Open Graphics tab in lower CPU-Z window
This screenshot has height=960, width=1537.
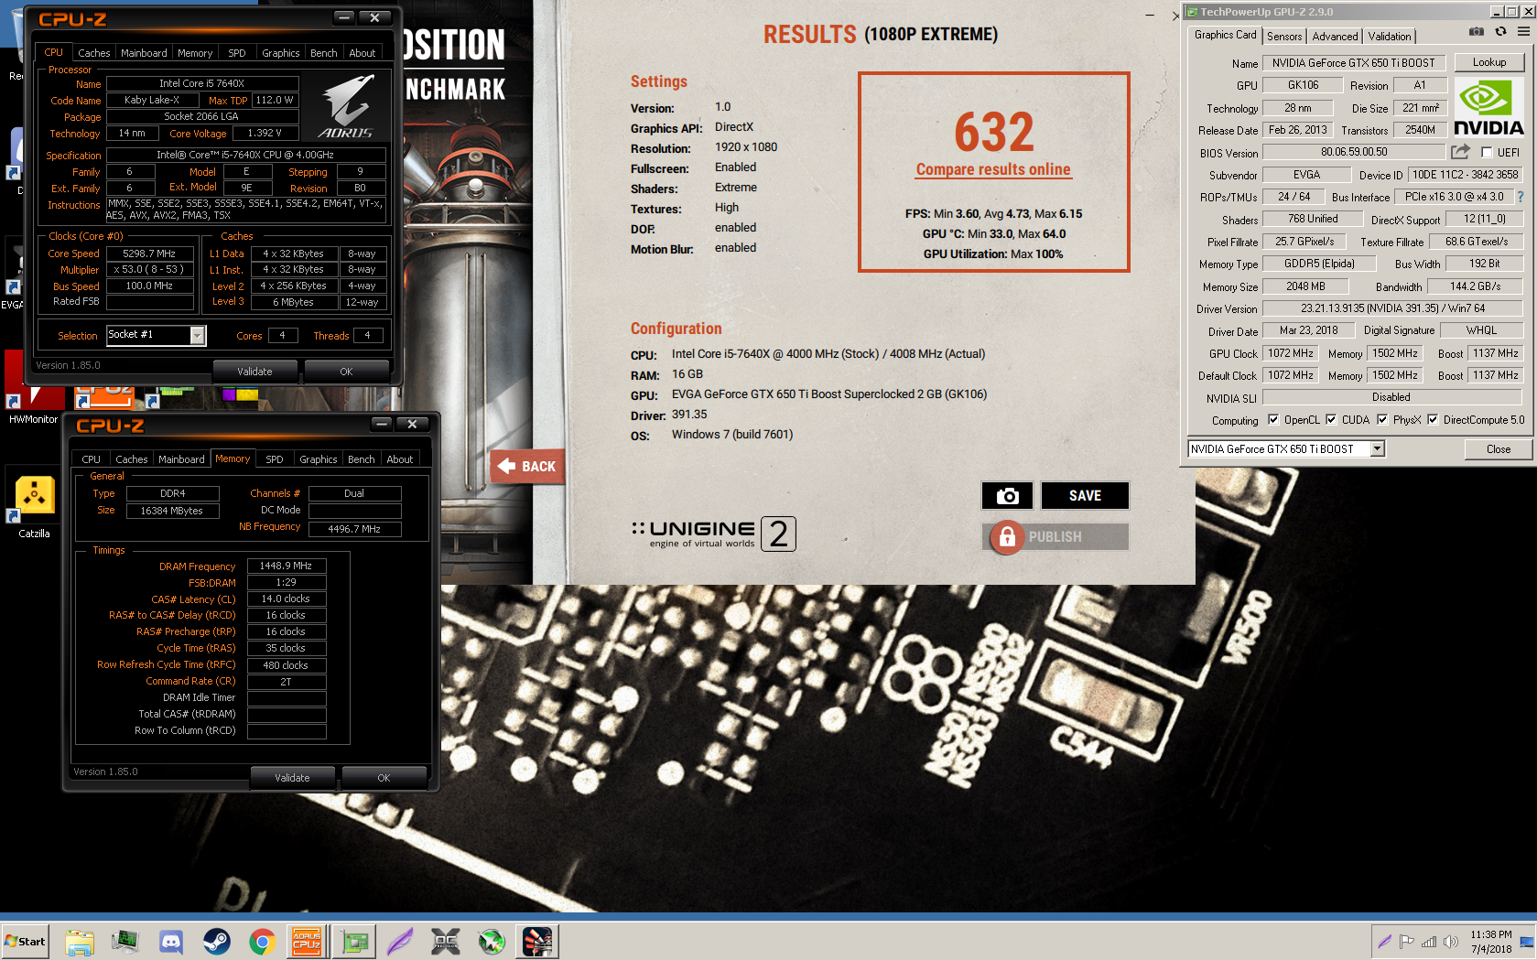point(318,459)
